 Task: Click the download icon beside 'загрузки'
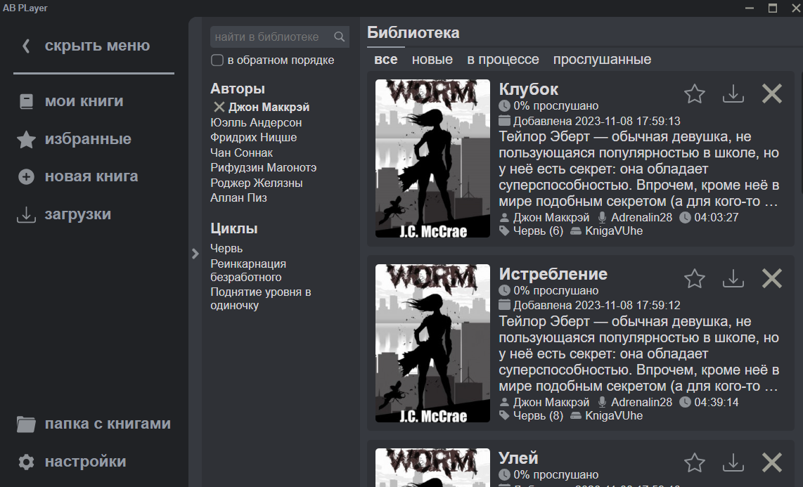pyautogui.click(x=26, y=215)
